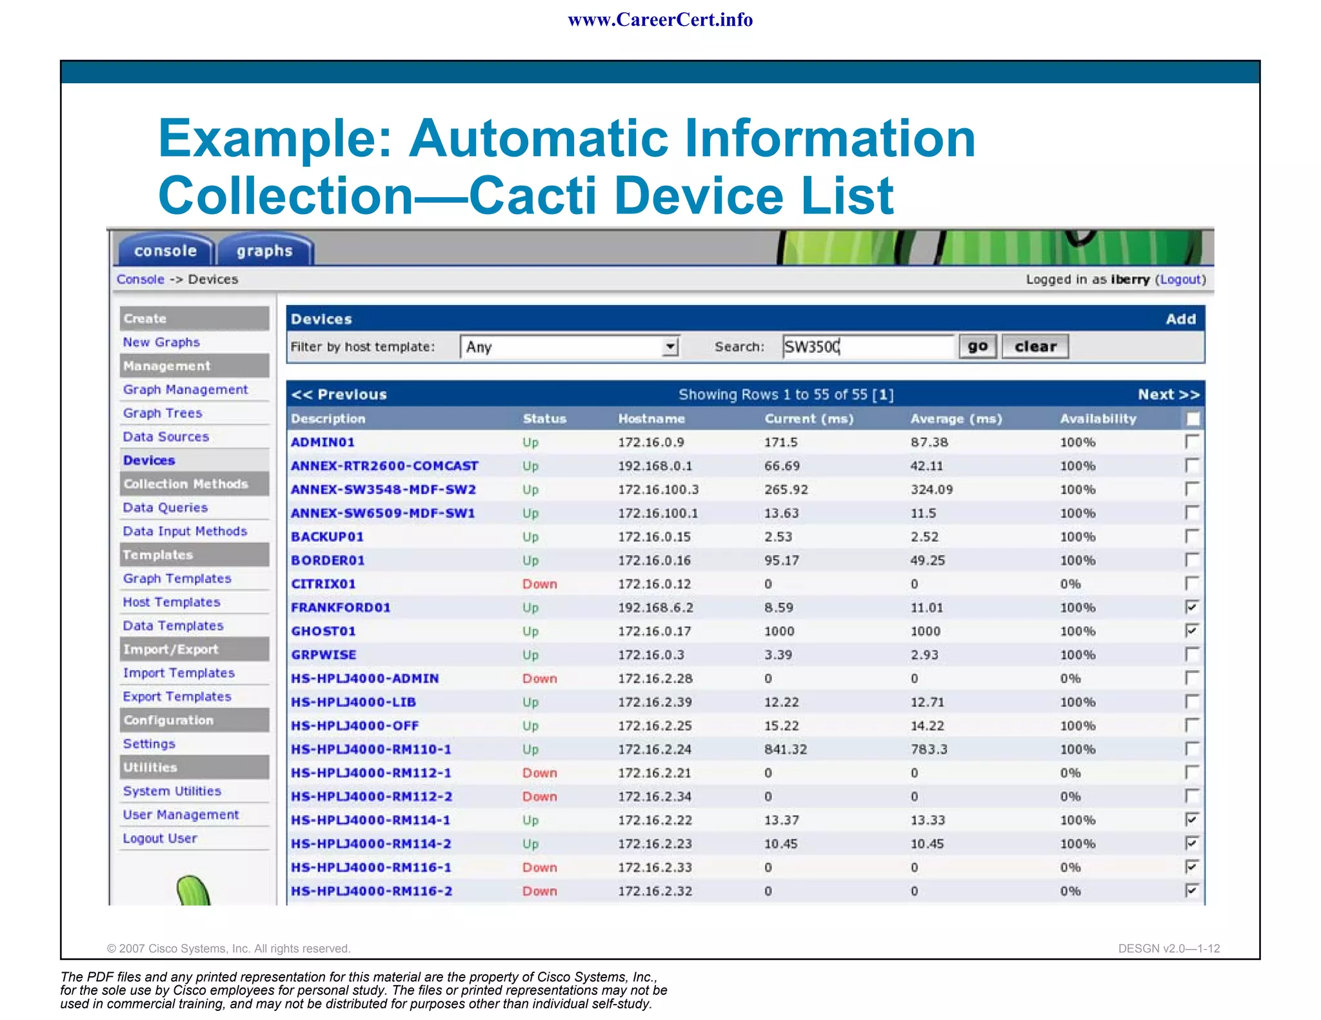Open Graph Trees in the sidebar
Viewport: 1321px width, 1020px height.
pos(163,413)
